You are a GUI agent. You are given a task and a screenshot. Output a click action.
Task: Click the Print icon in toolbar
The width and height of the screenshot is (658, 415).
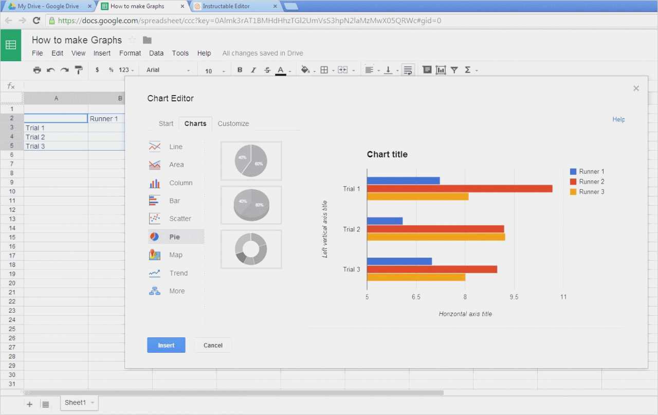tap(37, 70)
